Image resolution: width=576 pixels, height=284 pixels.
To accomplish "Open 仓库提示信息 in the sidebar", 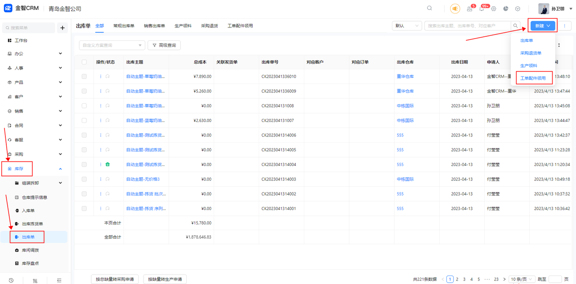I will pos(35,197).
